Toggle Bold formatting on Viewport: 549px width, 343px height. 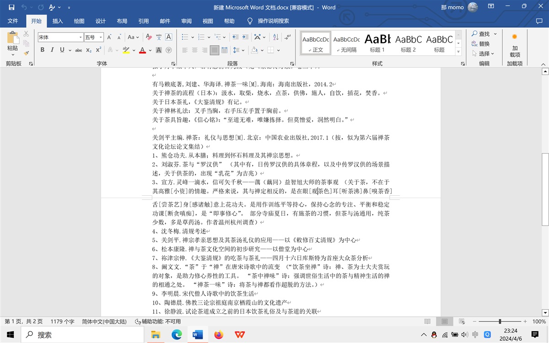[x=43, y=50]
